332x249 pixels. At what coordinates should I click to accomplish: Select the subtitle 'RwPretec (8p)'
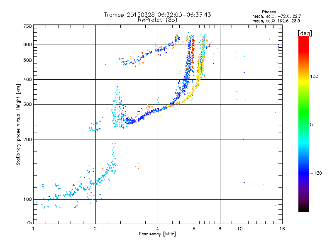tap(157, 20)
